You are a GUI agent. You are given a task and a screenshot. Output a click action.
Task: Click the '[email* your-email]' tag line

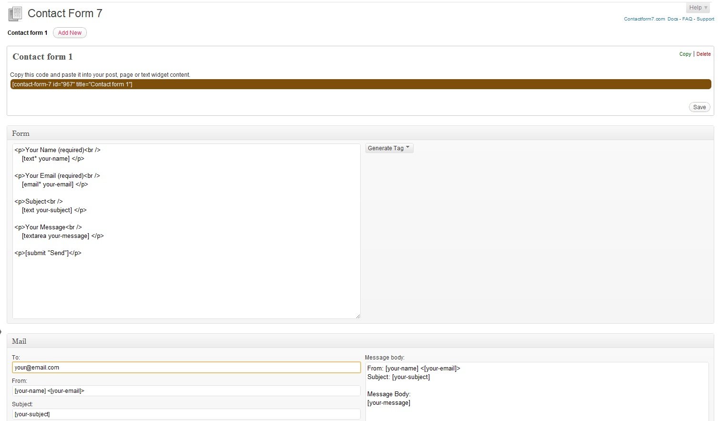(x=55, y=185)
